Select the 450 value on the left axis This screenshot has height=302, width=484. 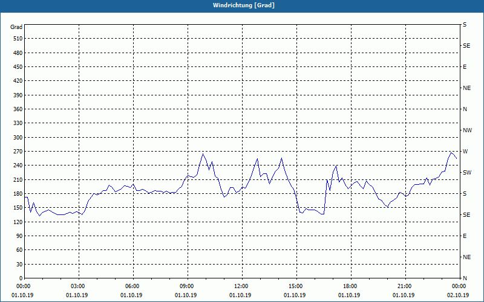18,67
